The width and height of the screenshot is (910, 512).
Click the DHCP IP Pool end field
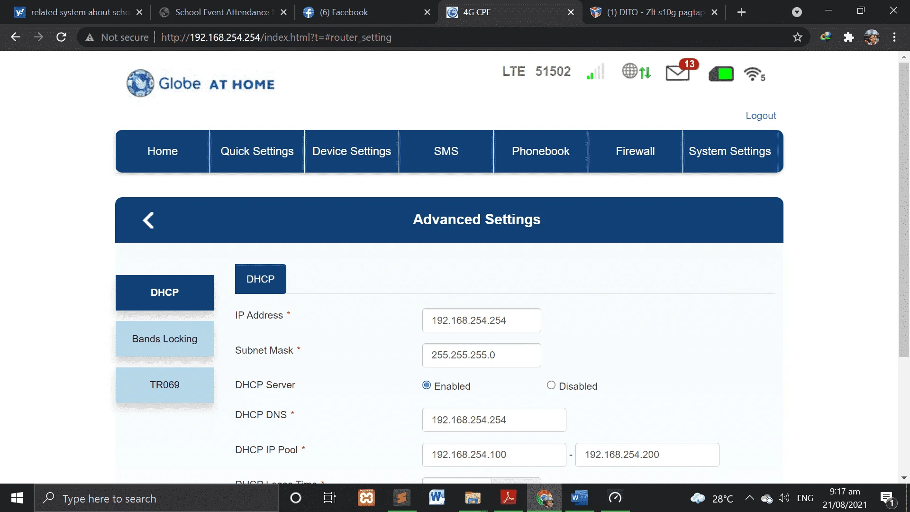pyautogui.click(x=647, y=455)
